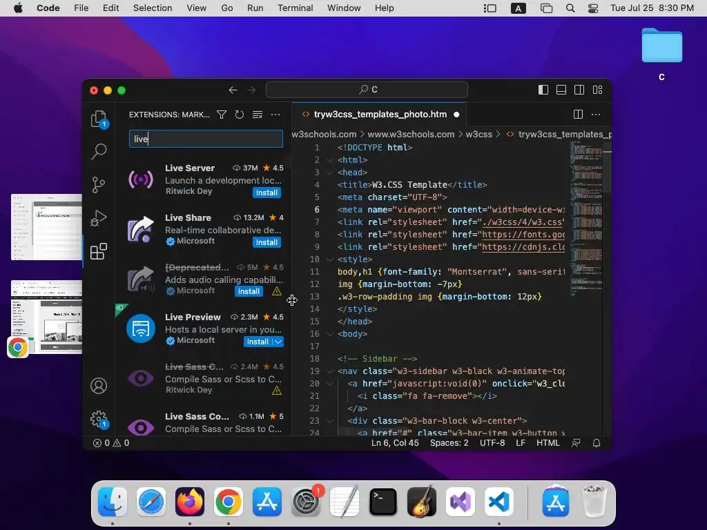This screenshot has height=530, width=707.
Task: Click the feedback icon in status bar
Action: [x=576, y=443]
